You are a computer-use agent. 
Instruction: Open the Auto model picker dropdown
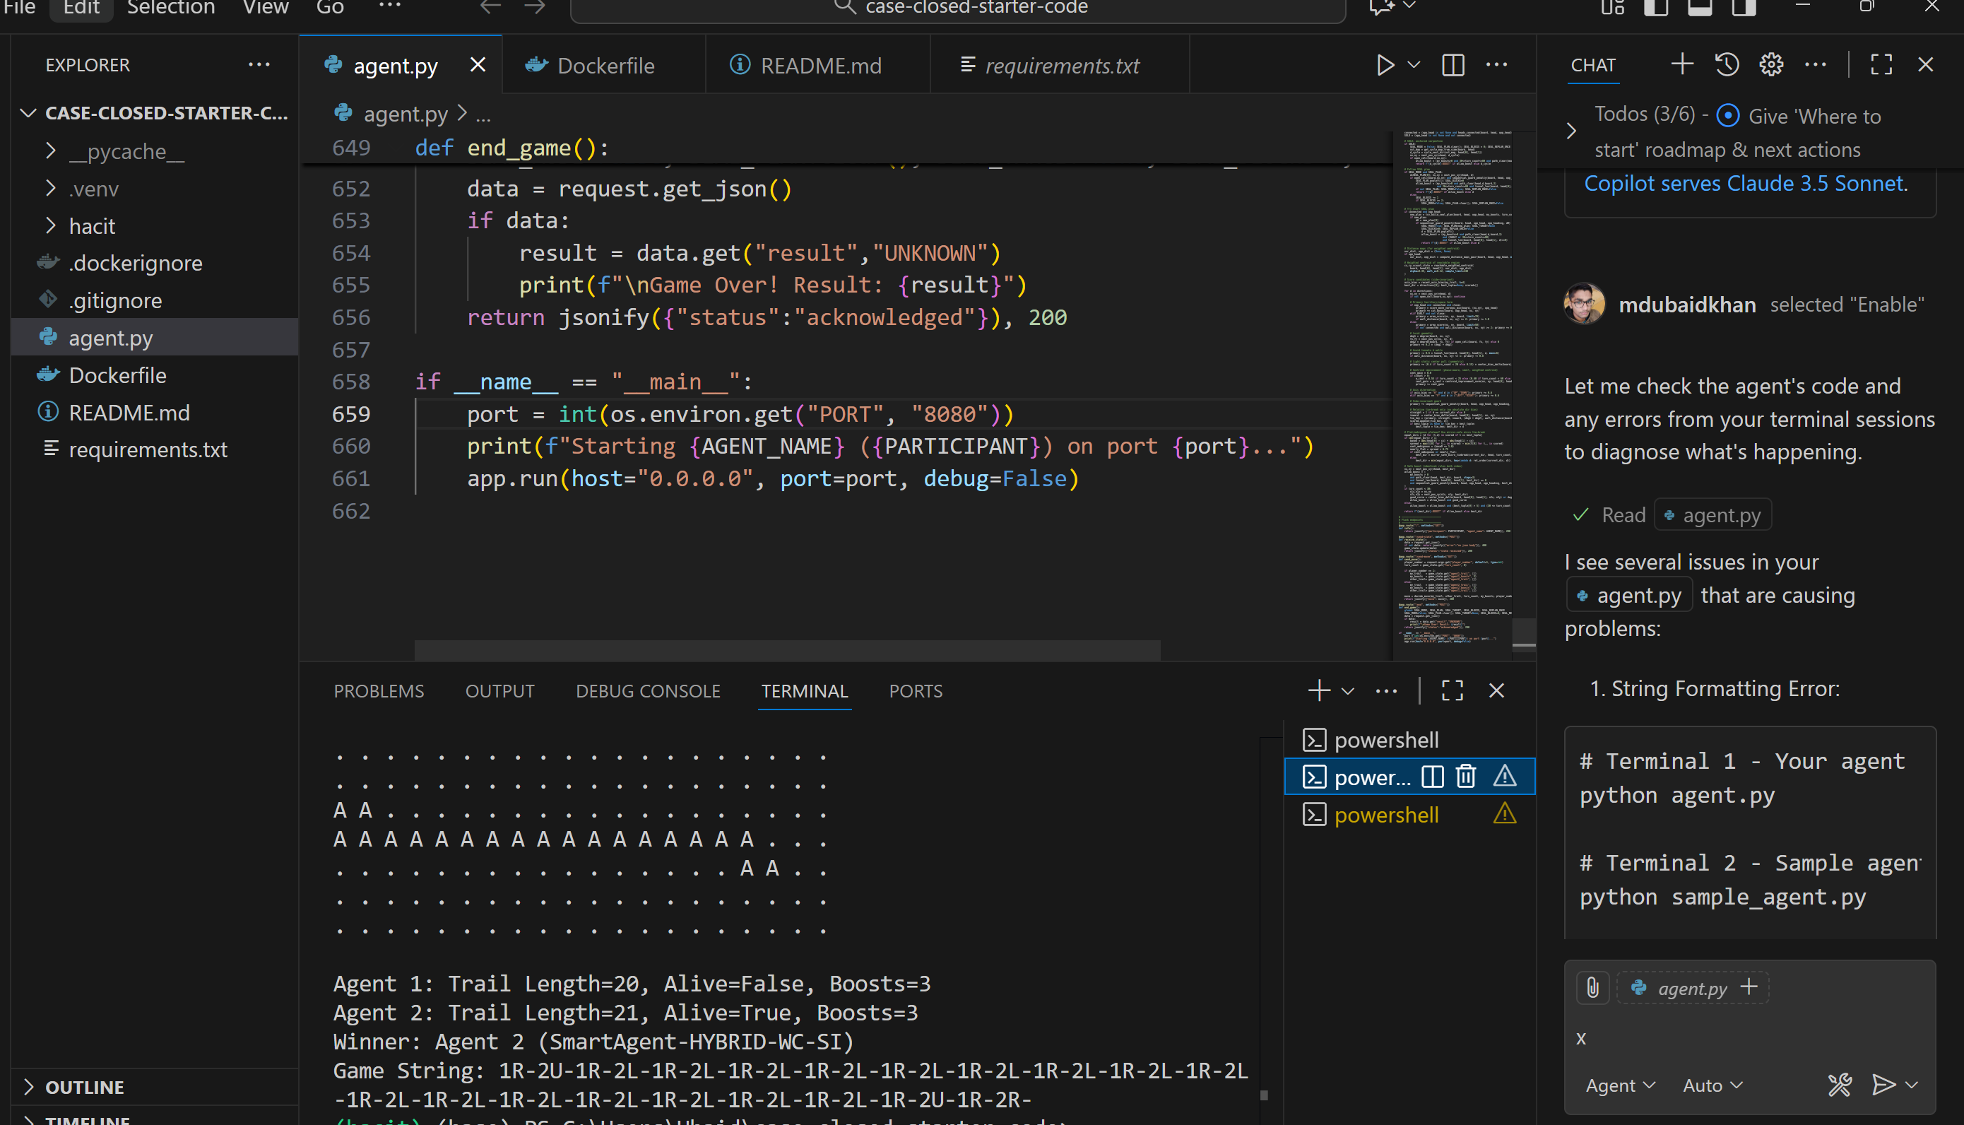click(x=1712, y=1085)
